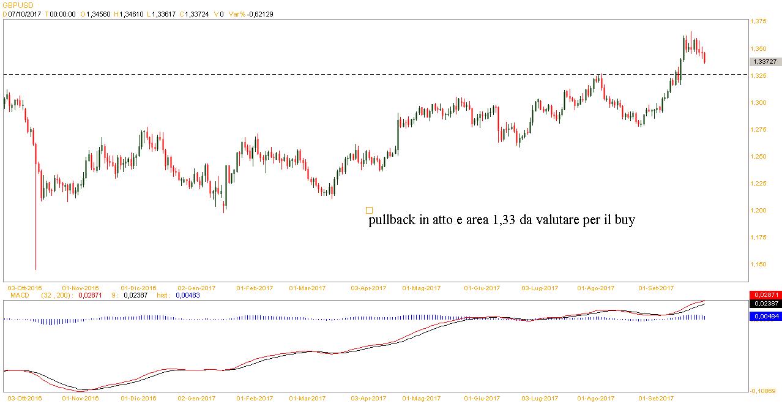Click the long red spike candle of October 2016
Image resolution: width=782 pixels, height=409 pixels.
[35, 233]
